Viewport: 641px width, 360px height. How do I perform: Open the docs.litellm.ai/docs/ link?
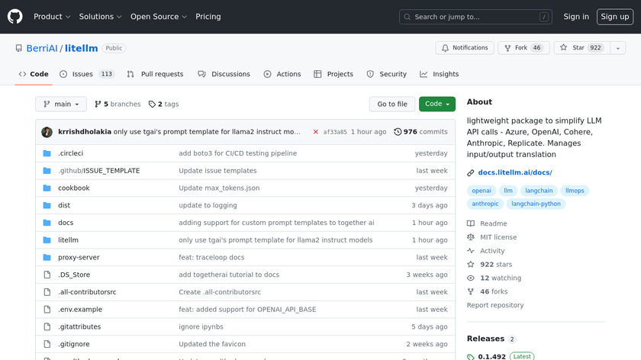[515, 172]
